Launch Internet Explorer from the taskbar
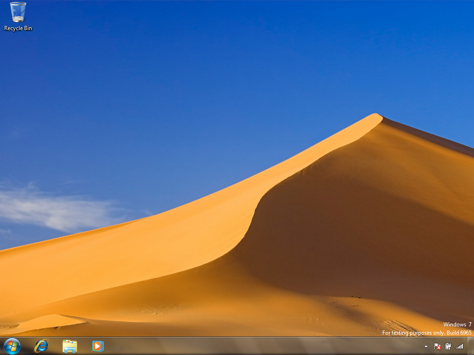 click(x=41, y=346)
